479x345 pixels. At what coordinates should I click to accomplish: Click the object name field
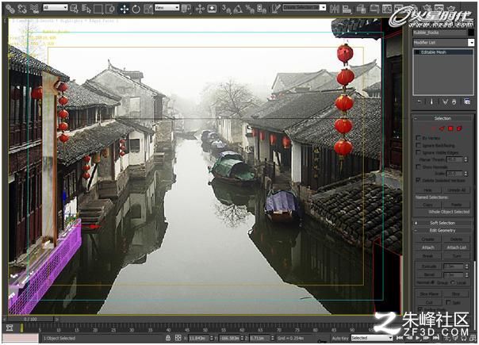[439, 33]
